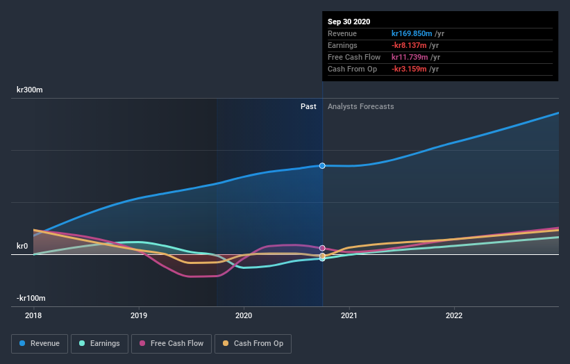Click the Free Cash Flow data point marker
This screenshot has width=570, height=364.
pos(322,248)
